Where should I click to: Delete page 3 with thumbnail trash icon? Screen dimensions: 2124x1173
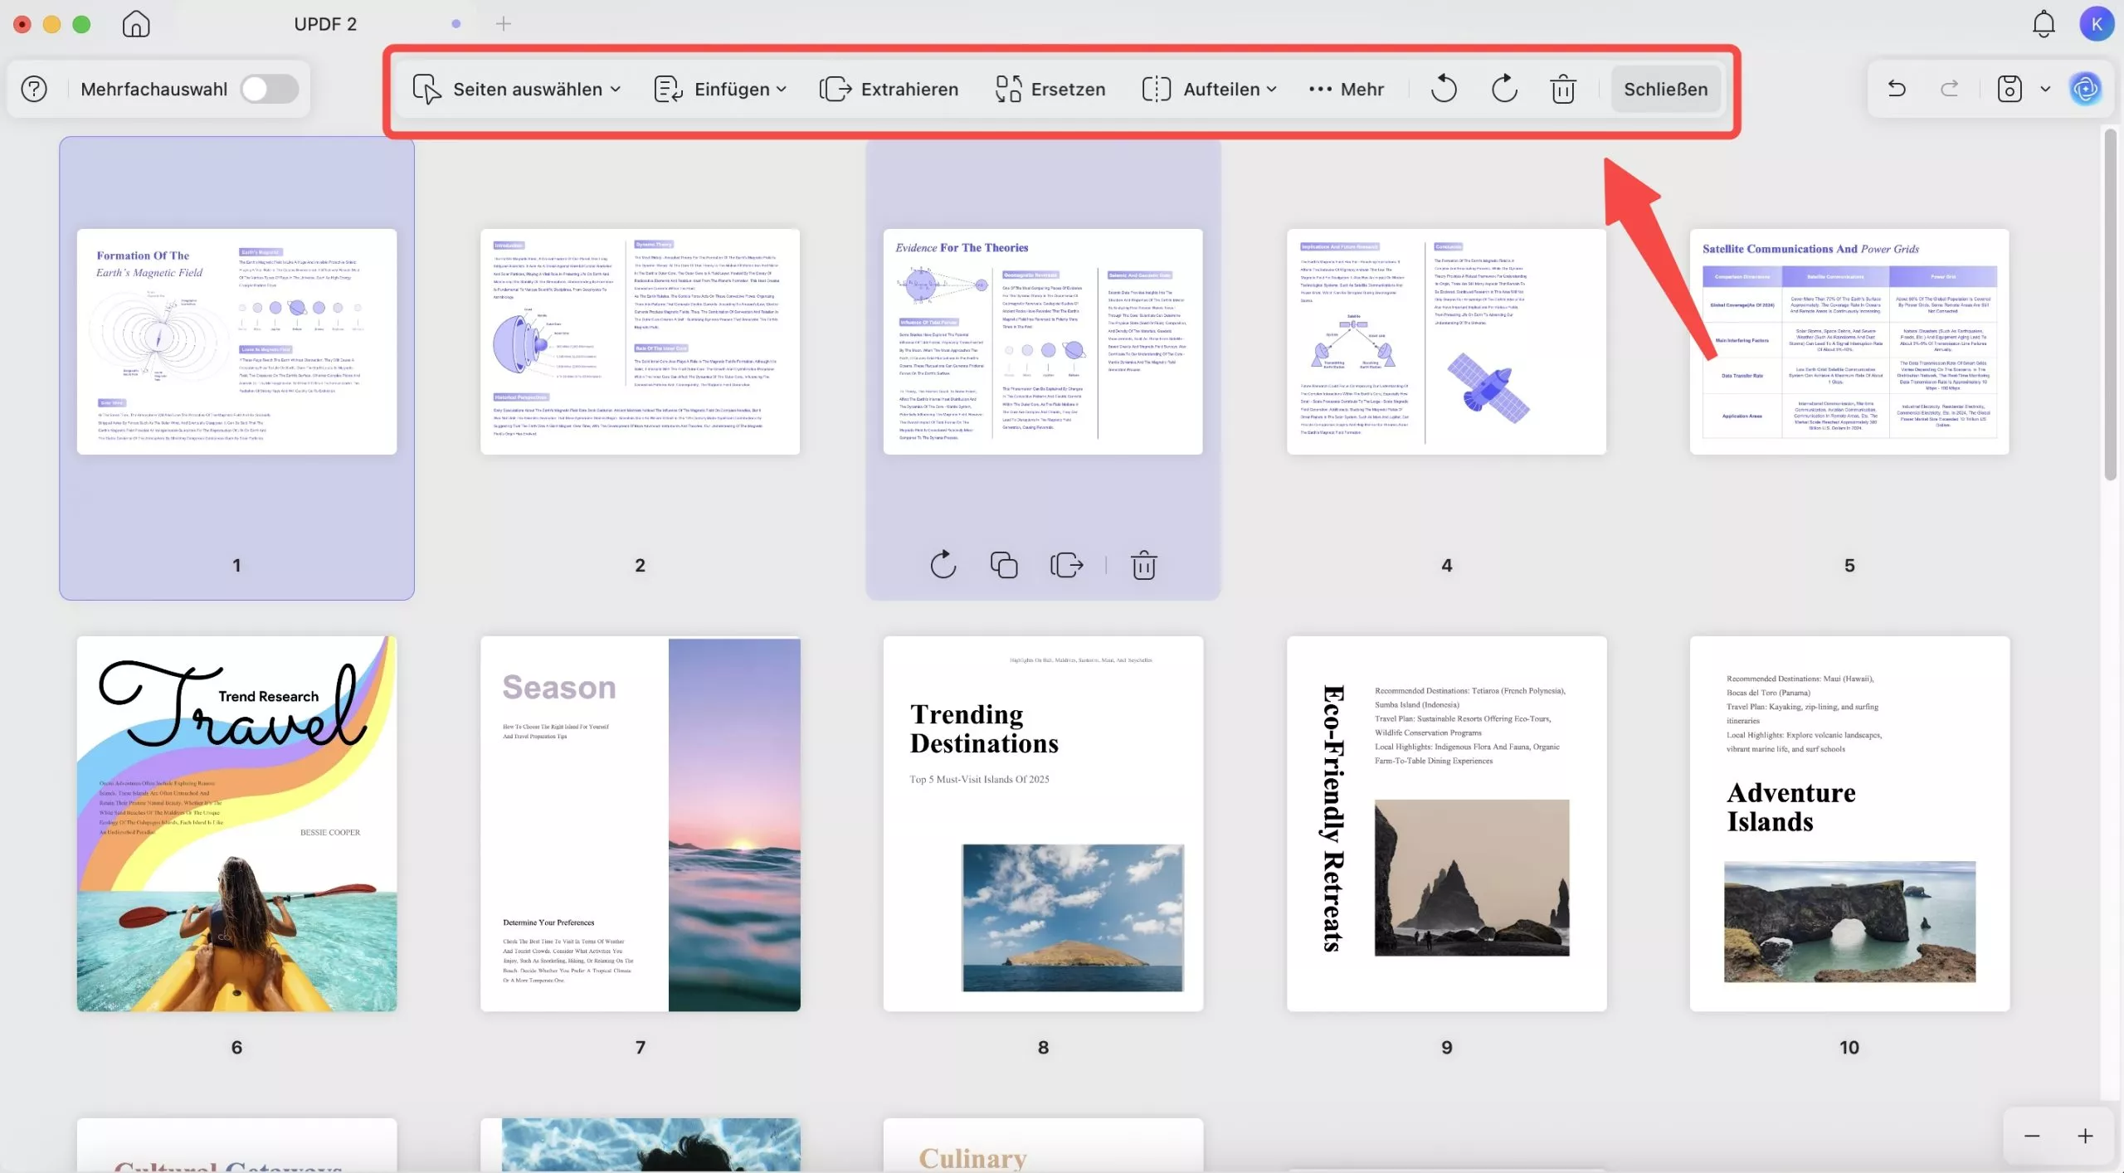pos(1143,566)
